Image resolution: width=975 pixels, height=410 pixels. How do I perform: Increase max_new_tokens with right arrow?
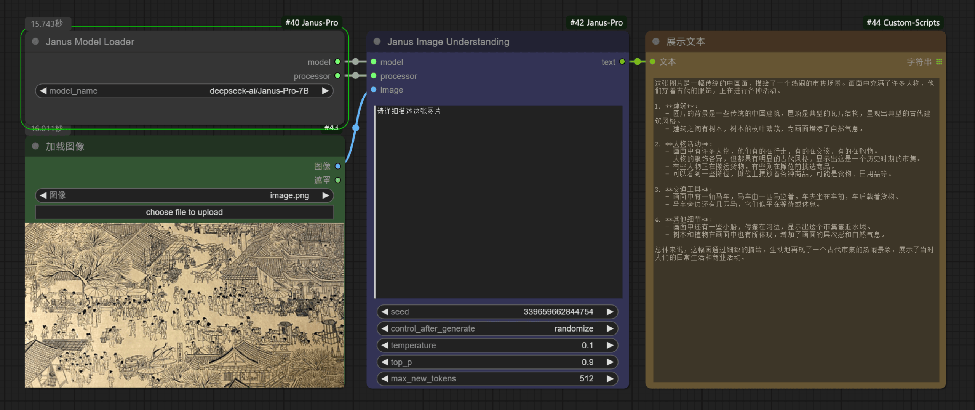610,378
